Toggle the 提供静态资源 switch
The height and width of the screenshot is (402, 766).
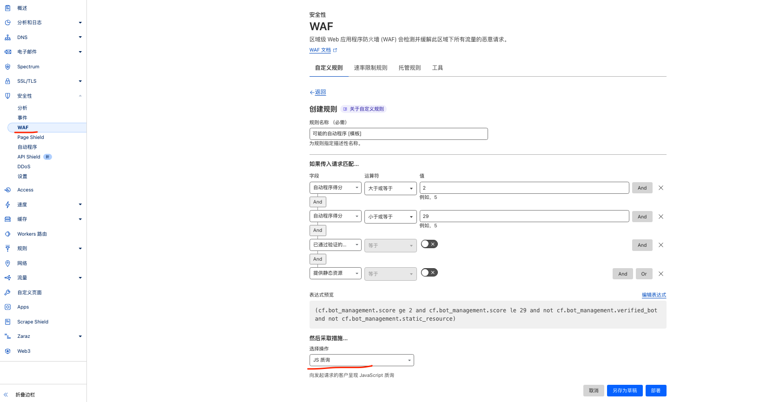[429, 272]
